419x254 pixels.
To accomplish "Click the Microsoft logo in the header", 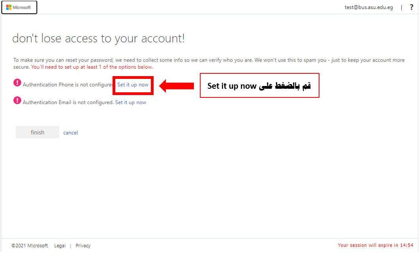I will [x=19, y=7].
